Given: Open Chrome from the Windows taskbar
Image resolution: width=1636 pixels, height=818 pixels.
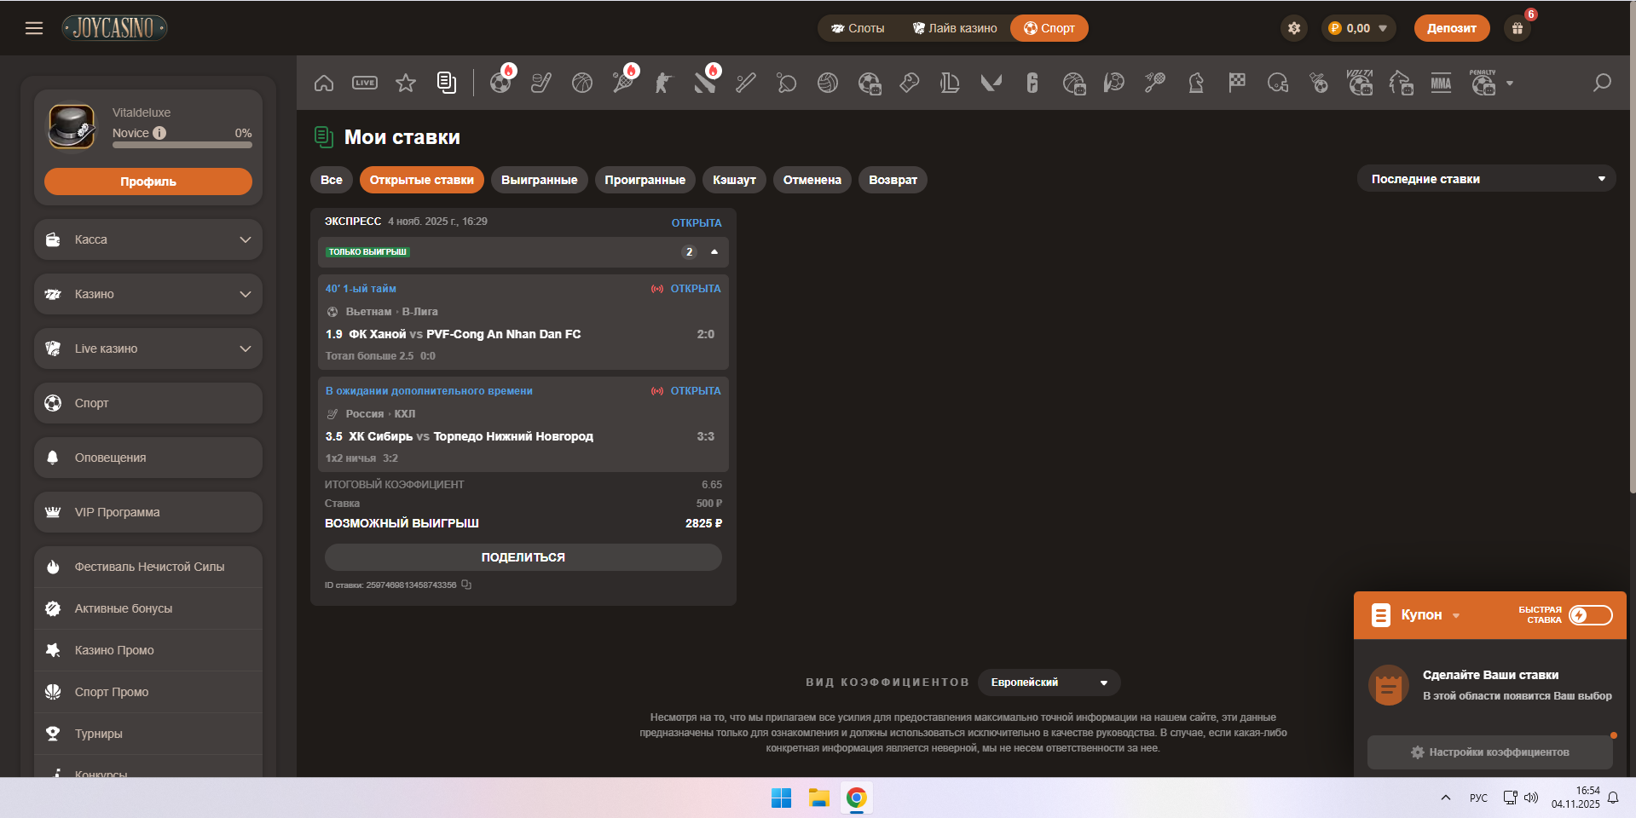Looking at the screenshot, I should 856,798.
